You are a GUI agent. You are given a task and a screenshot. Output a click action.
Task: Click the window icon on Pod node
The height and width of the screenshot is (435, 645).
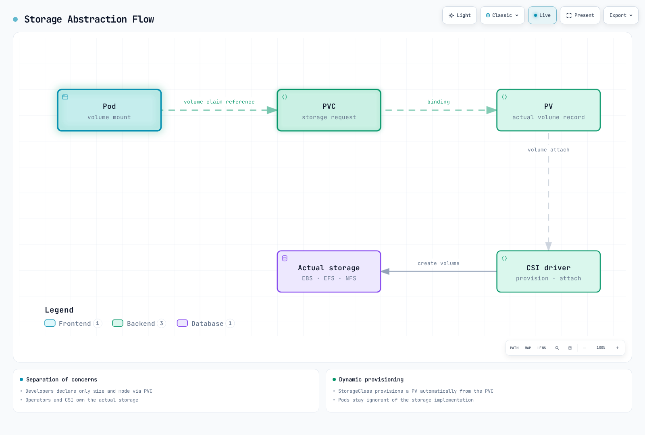tap(65, 97)
